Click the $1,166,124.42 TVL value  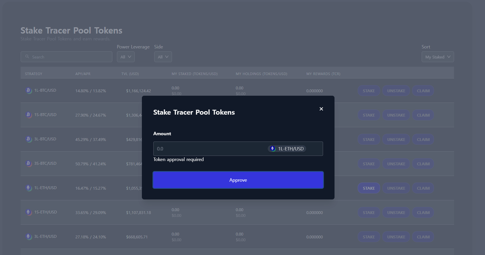(138, 91)
